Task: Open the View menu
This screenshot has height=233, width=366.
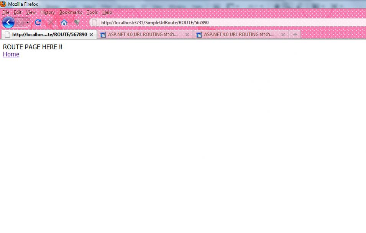Action: [x=31, y=12]
